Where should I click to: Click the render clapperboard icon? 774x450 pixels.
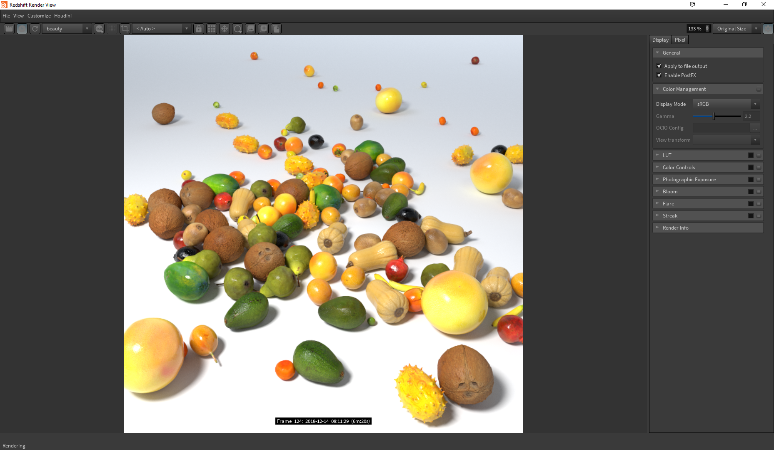pyautogui.click(x=9, y=29)
